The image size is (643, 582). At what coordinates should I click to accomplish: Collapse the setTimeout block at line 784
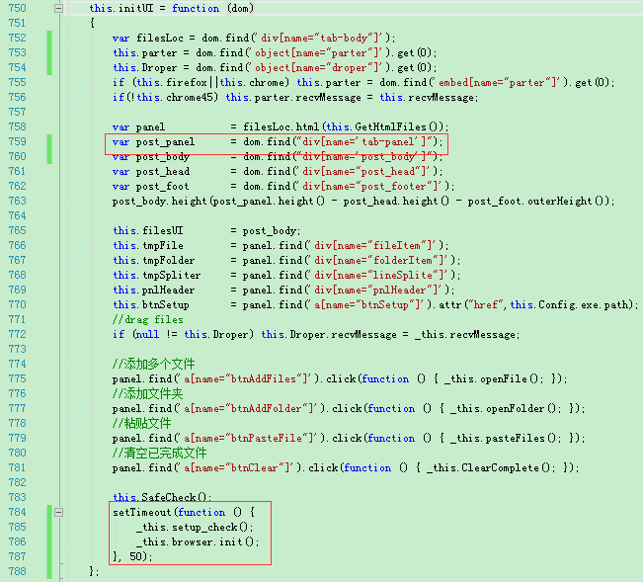coord(59,512)
